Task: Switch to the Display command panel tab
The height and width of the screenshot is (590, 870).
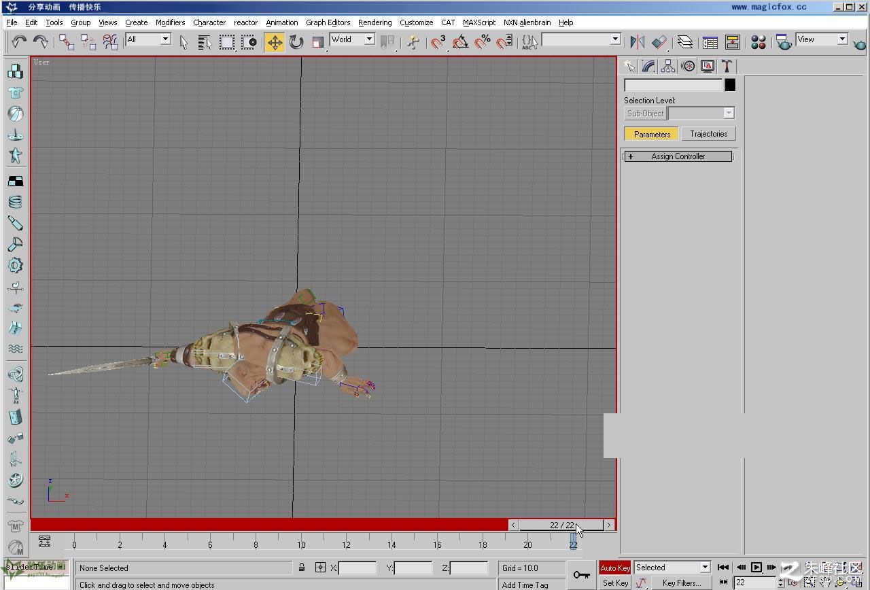Action: (708, 66)
